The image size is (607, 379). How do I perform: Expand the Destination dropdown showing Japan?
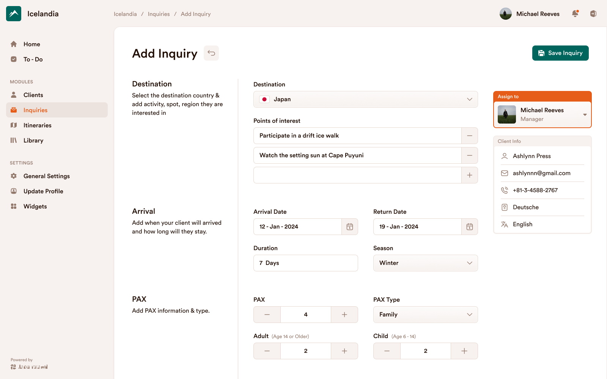[x=366, y=99]
